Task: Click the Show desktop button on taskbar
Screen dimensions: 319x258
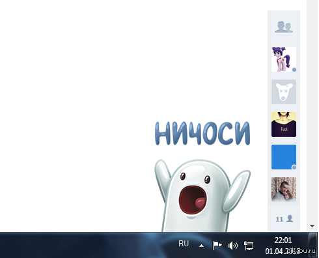Action: click(x=313, y=245)
